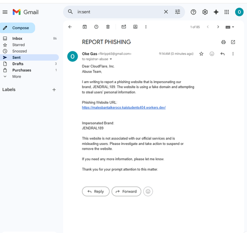Go to the newer email arrow
Screen dimensions: 247x233
click(208, 27)
